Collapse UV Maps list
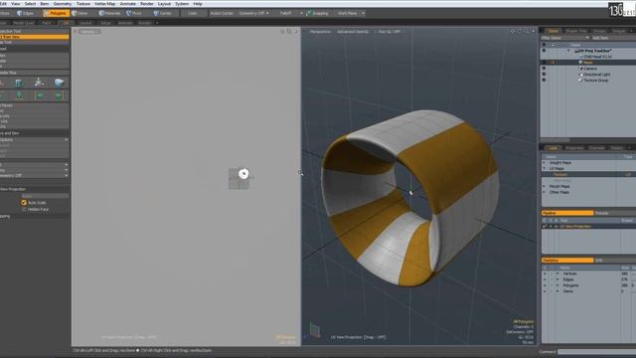The height and width of the screenshot is (358, 636). coord(545,168)
